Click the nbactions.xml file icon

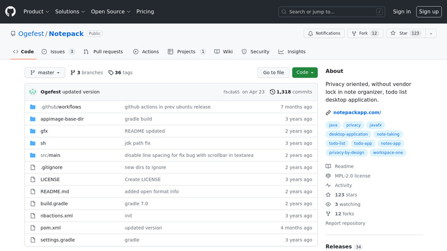click(33, 216)
